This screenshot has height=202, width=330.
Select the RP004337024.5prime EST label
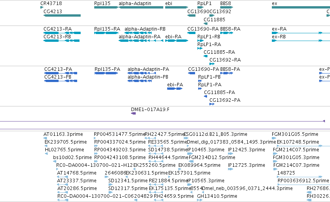click(x=120, y=142)
